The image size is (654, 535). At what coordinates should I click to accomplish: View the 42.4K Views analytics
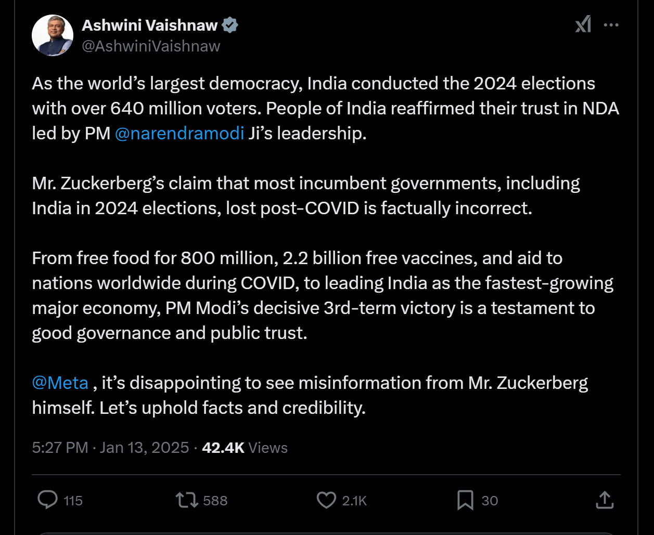click(x=245, y=448)
